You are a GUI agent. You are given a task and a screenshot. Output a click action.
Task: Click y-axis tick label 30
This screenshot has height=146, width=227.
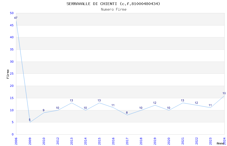tap(12, 62)
